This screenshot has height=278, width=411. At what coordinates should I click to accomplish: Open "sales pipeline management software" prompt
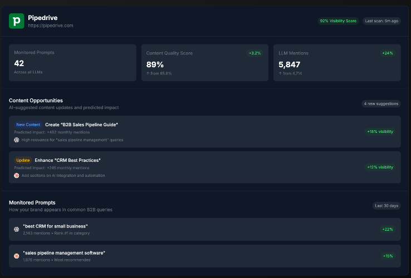tap(205, 256)
